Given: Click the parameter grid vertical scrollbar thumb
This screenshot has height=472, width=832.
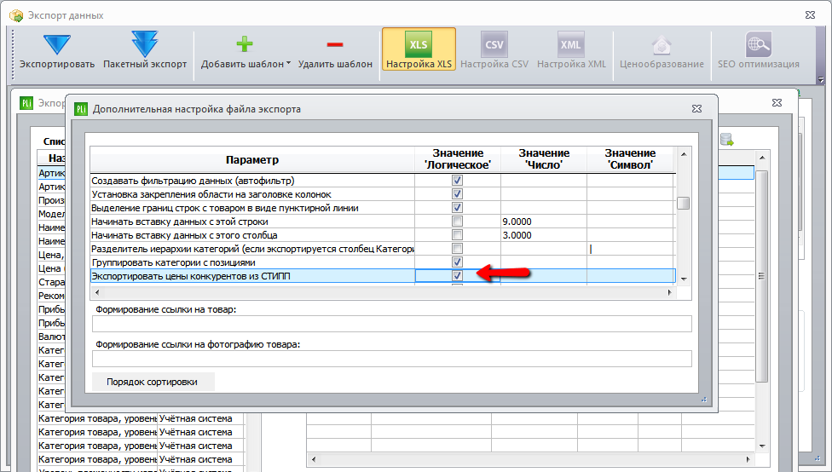Looking at the screenshot, I should coord(684,203).
